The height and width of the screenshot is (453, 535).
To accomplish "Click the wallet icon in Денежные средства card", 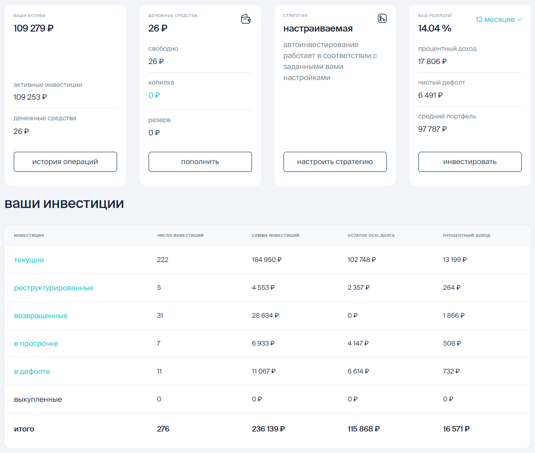I will pyautogui.click(x=246, y=19).
